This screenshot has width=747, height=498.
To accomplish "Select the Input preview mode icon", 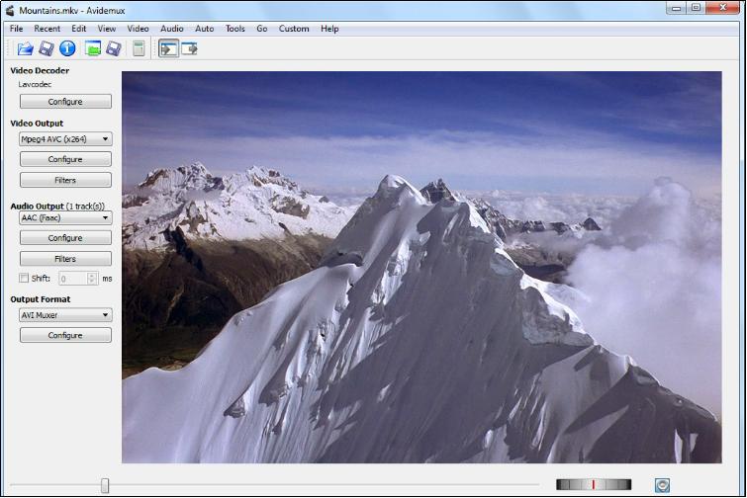I will 168,48.
